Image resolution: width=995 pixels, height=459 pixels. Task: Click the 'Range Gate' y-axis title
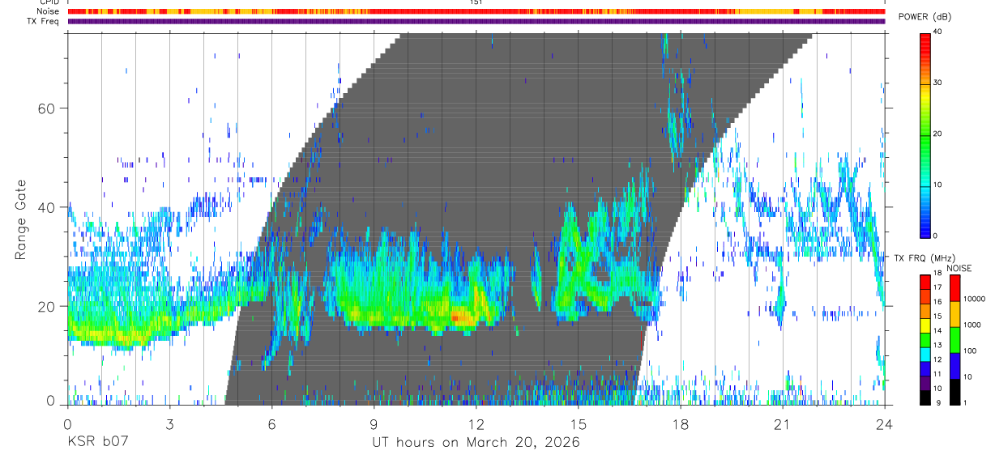19,219
